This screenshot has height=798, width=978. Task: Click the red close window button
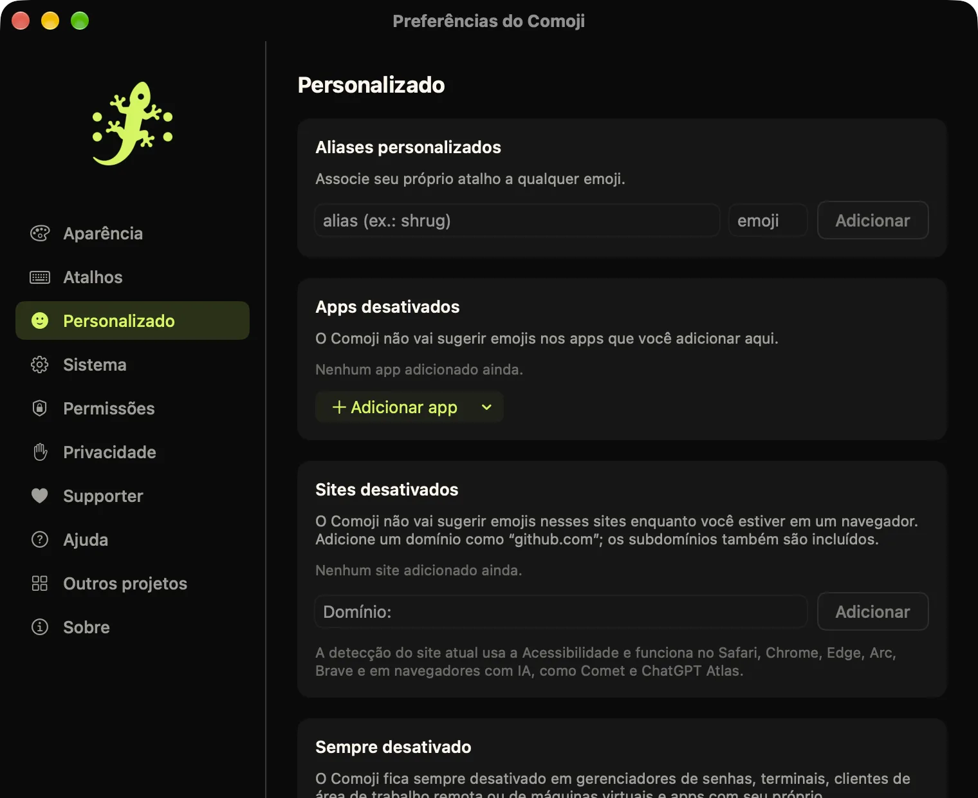point(21,21)
